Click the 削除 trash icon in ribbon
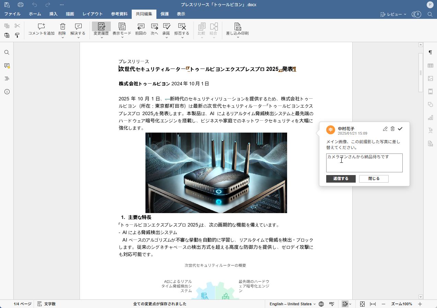Screen dimensions: 437x308 62,26
